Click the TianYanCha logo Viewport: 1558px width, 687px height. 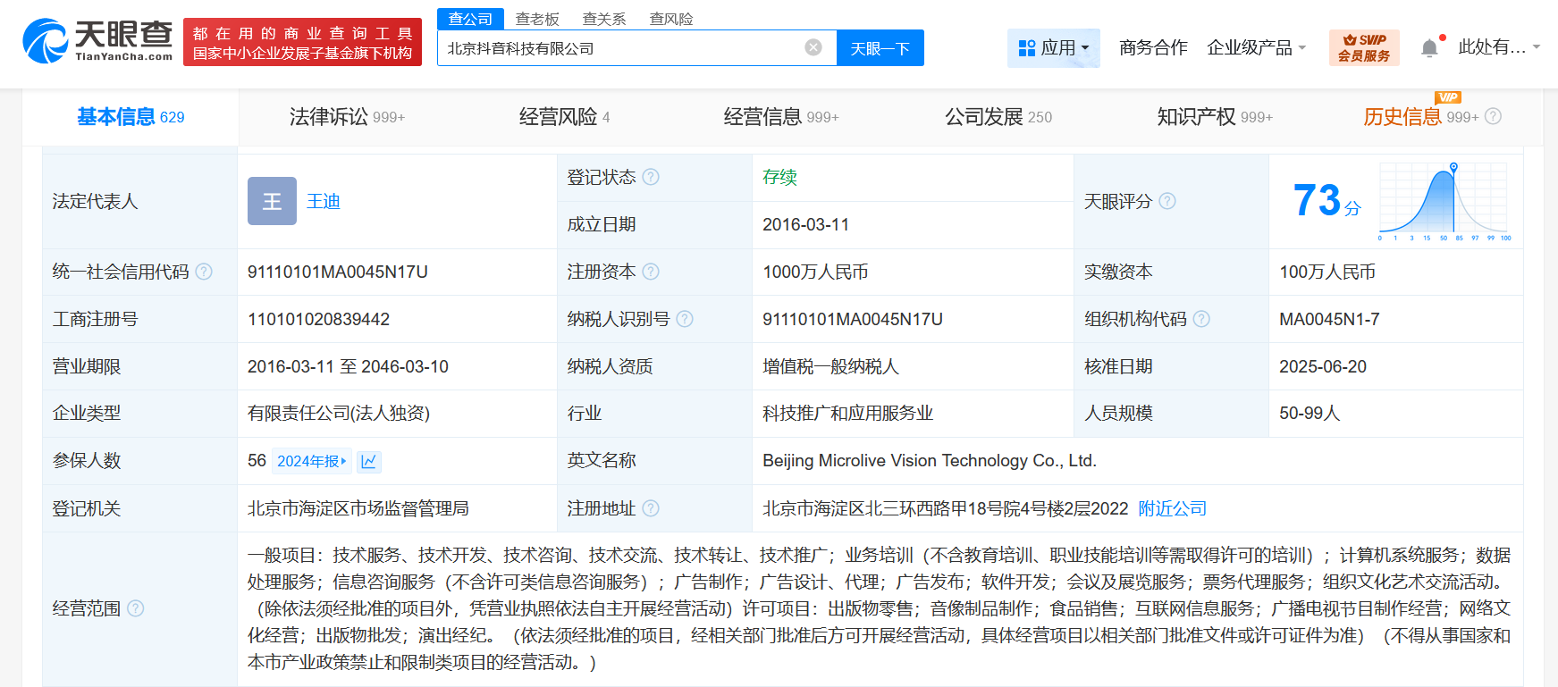coord(97,41)
